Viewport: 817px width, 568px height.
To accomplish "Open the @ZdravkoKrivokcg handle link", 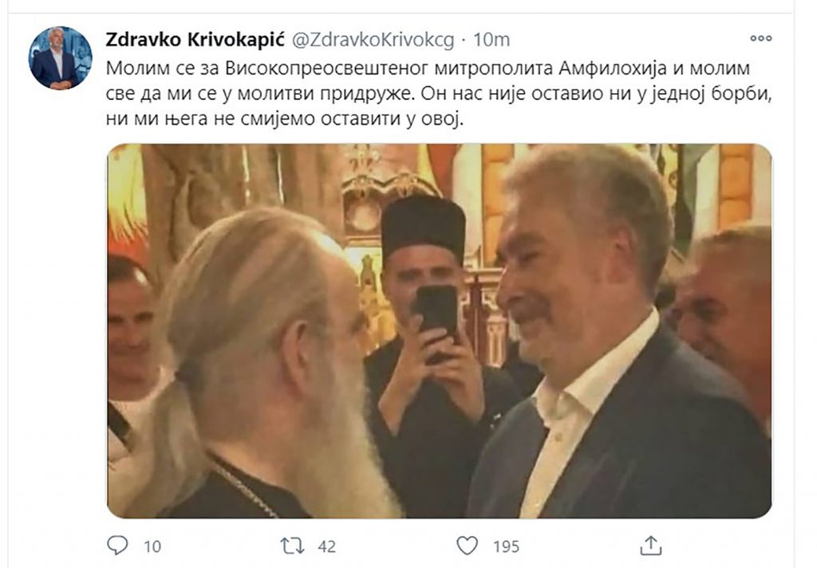I will [373, 40].
